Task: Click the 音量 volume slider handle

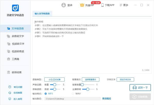Action: coord(55,84)
